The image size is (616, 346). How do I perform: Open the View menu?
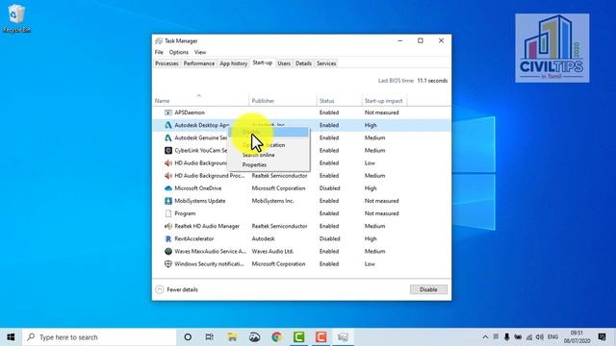200,52
